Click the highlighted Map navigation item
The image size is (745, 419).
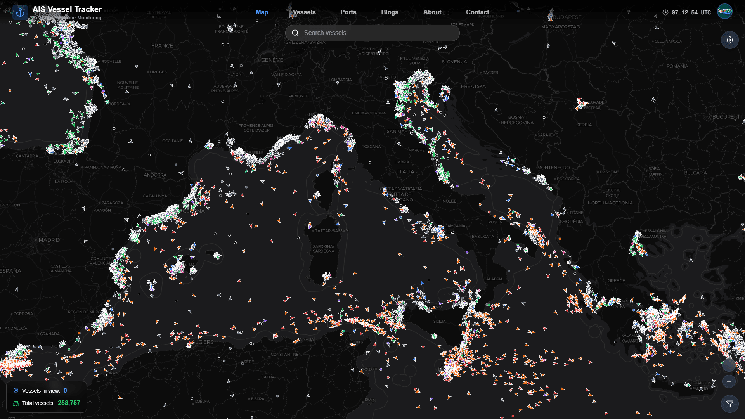click(262, 12)
